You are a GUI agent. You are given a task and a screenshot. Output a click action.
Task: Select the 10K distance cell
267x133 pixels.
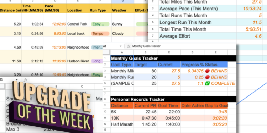click(122, 118)
